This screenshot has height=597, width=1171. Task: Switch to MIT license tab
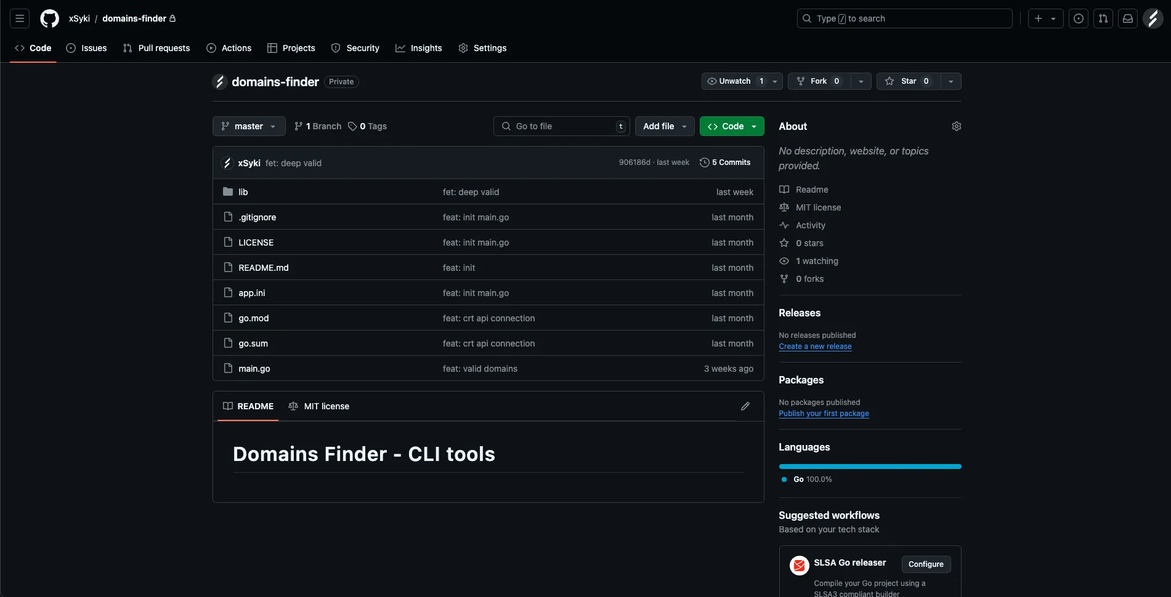coord(319,406)
